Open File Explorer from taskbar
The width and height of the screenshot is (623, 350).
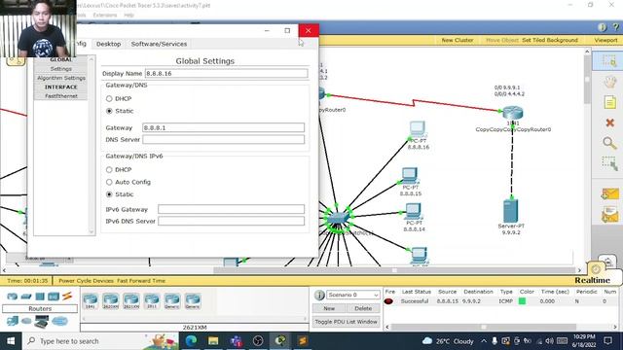click(213, 341)
